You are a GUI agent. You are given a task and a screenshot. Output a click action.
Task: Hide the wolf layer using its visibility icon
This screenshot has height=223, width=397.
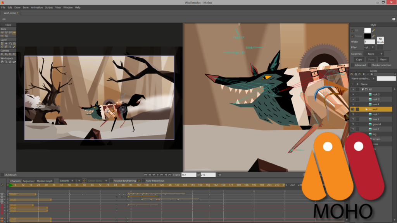click(353, 109)
